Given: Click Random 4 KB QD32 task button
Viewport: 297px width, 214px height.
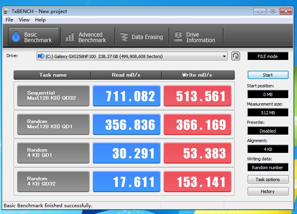Looking at the screenshot, I should [x=53, y=181].
